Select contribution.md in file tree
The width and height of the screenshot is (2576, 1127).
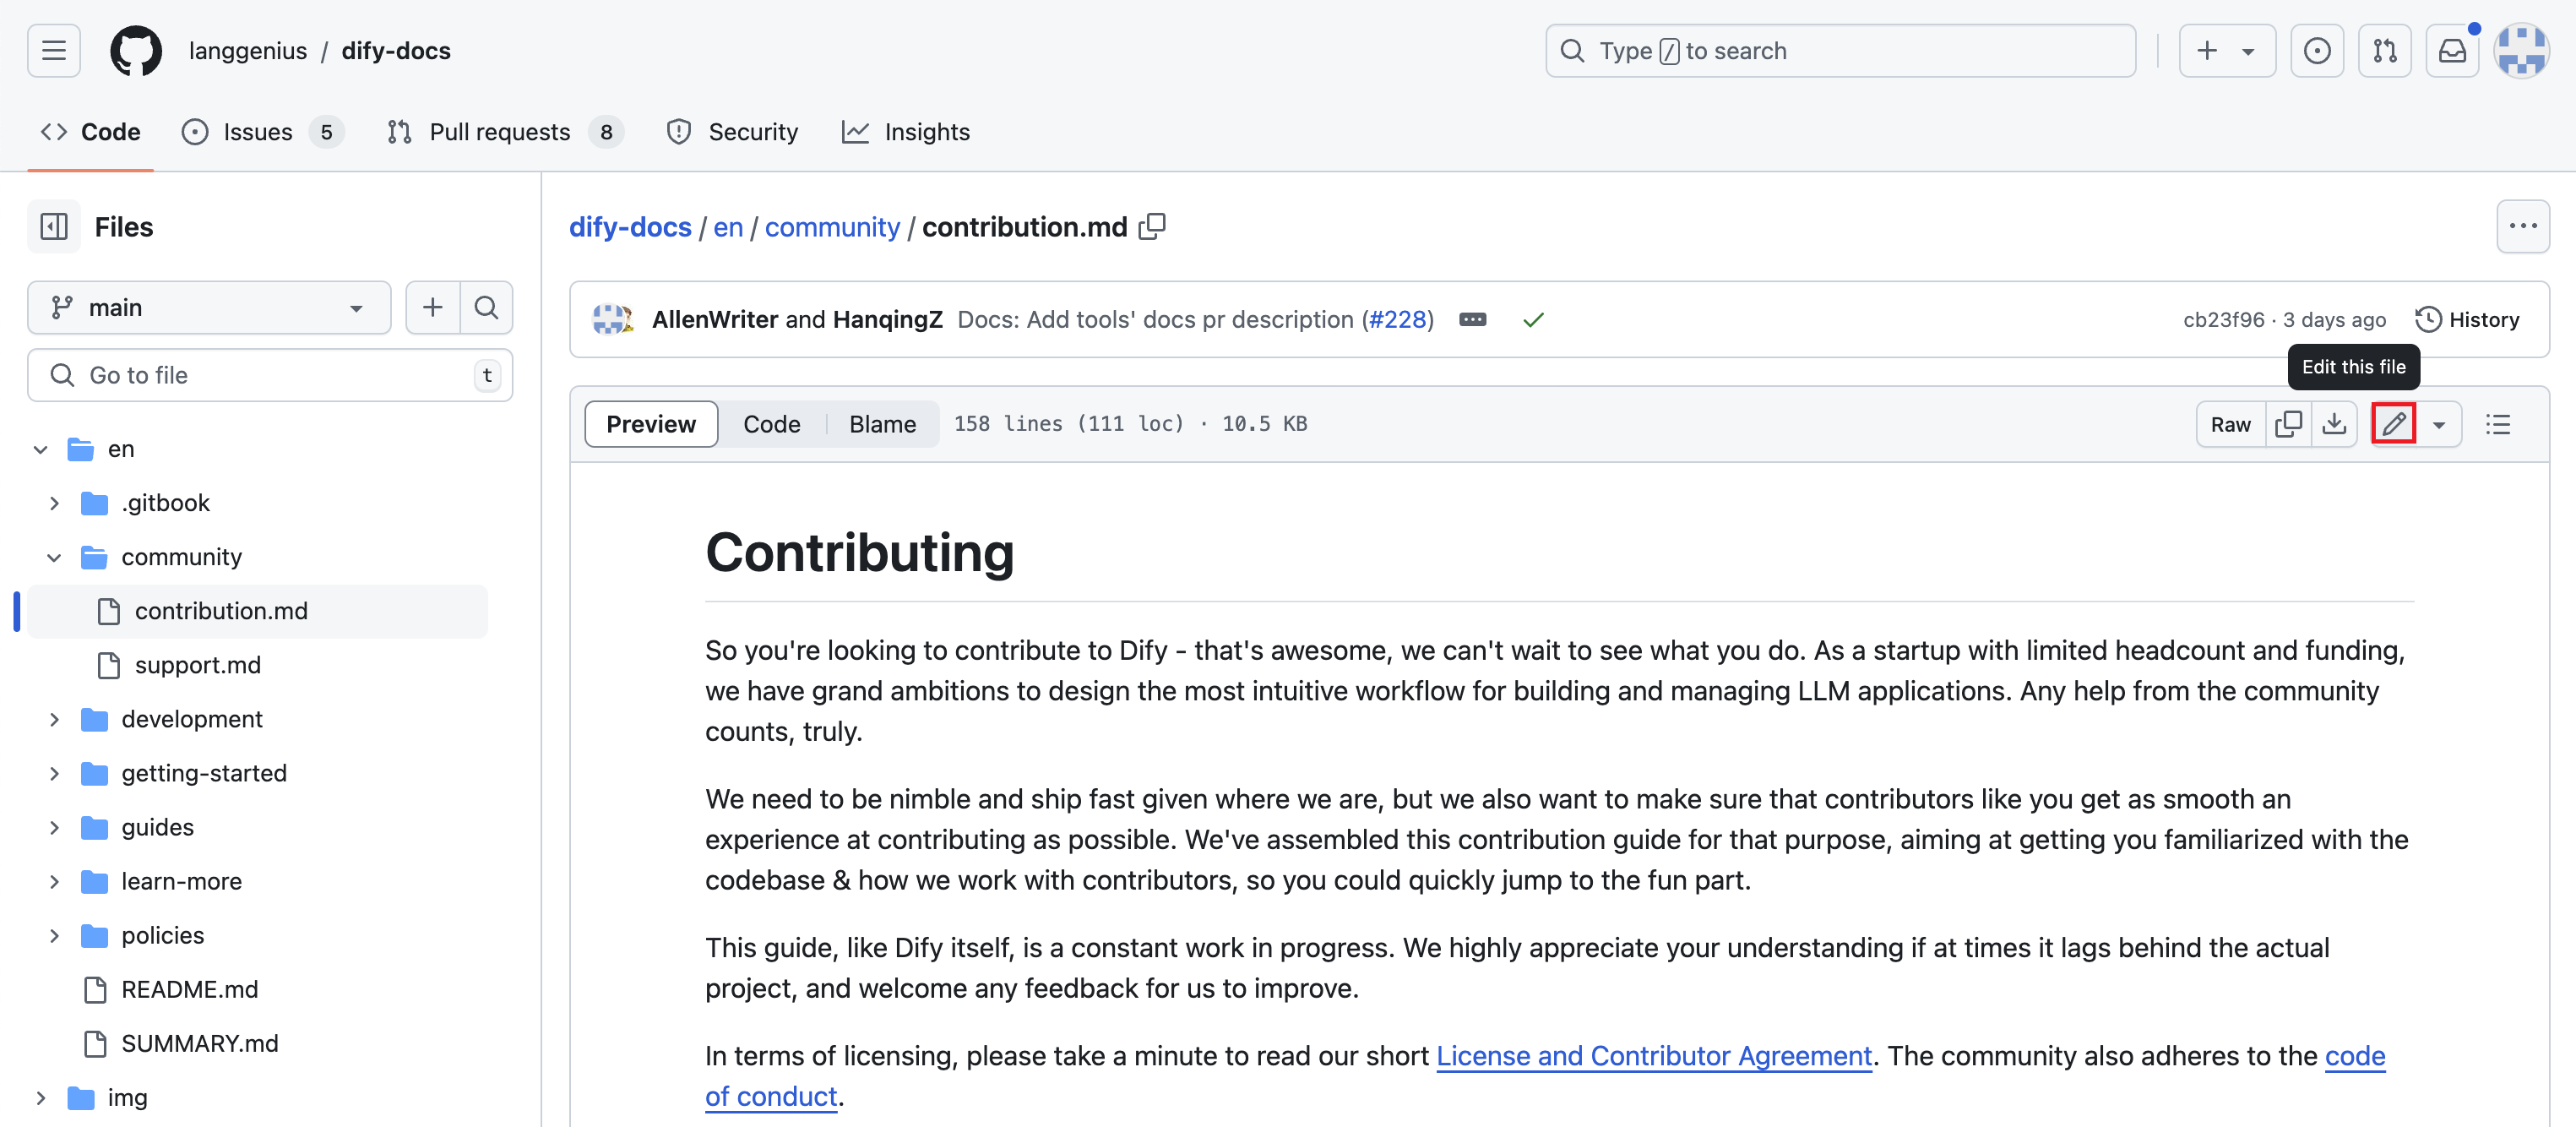[x=257, y=611]
